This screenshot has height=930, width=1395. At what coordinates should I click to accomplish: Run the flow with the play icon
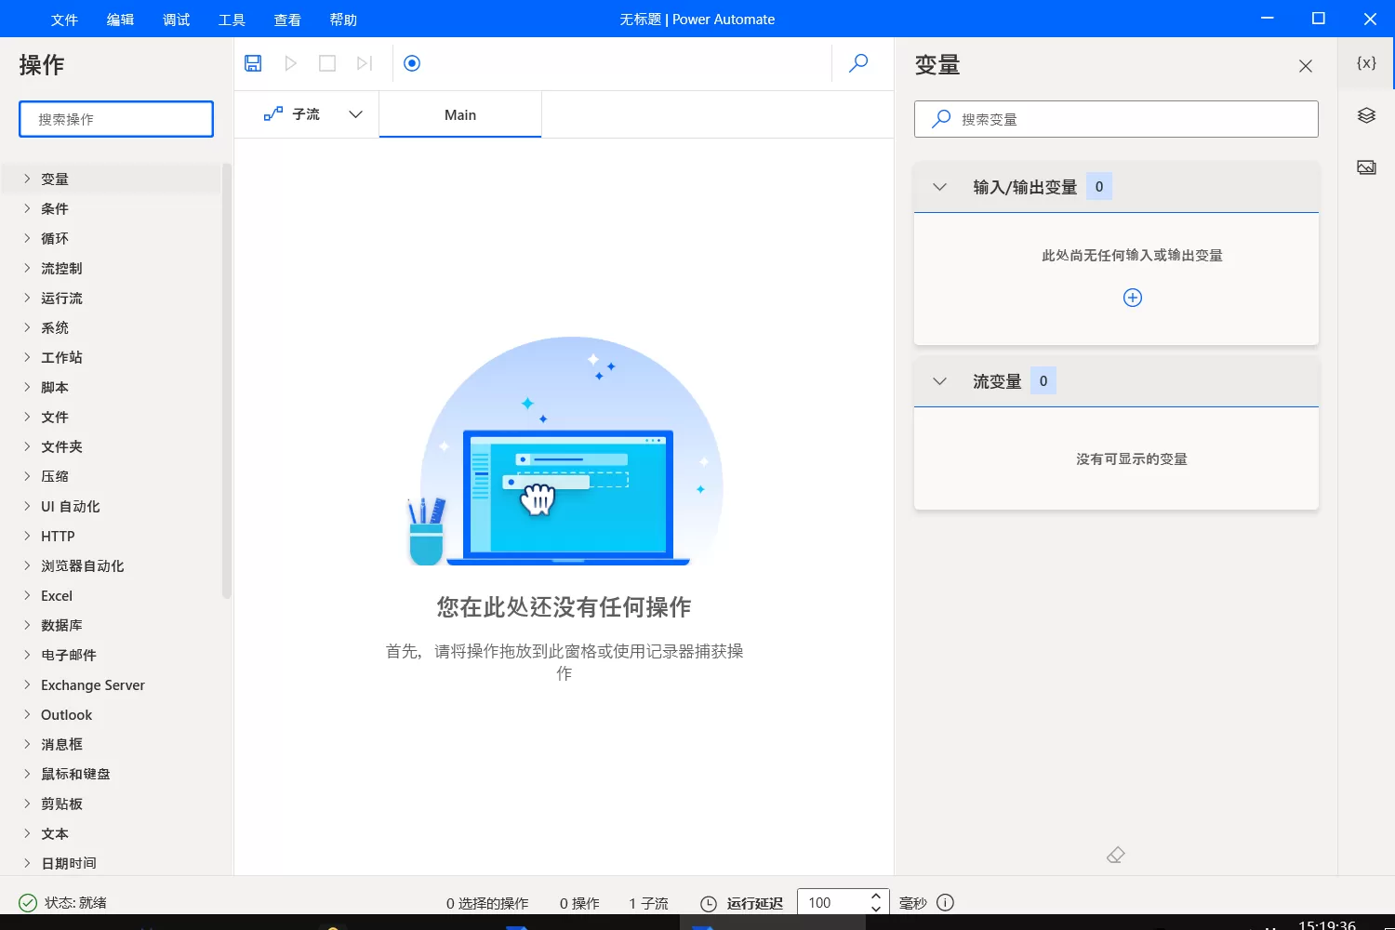tap(290, 62)
